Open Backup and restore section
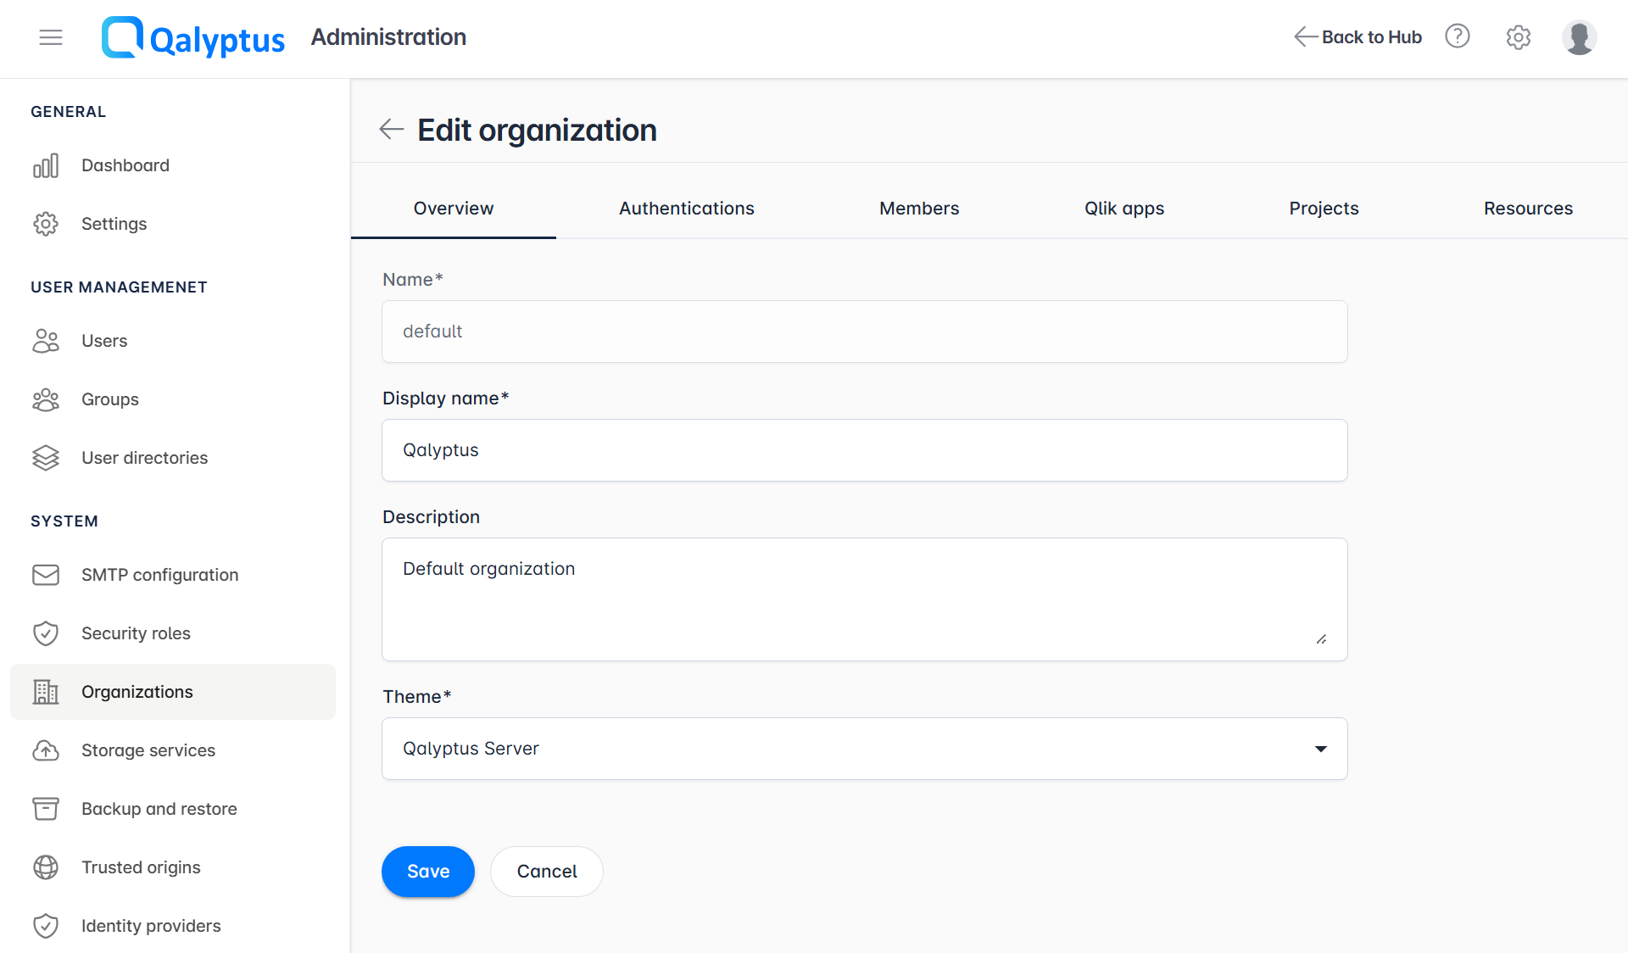 (159, 809)
